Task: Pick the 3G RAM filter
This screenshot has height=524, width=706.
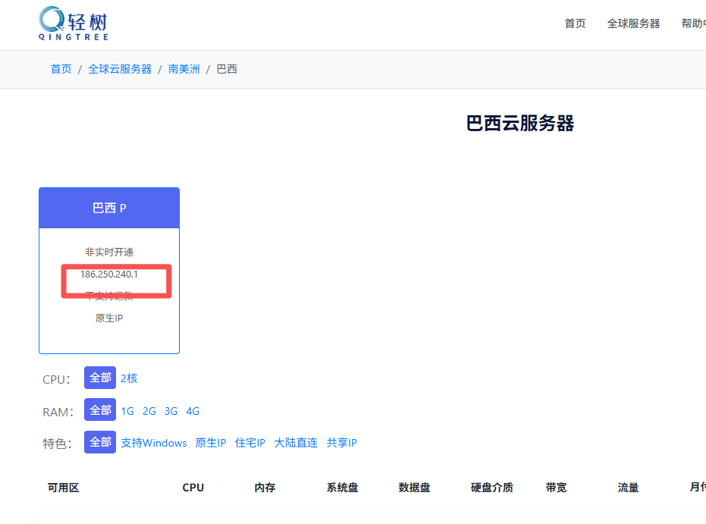Action: [171, 411]
